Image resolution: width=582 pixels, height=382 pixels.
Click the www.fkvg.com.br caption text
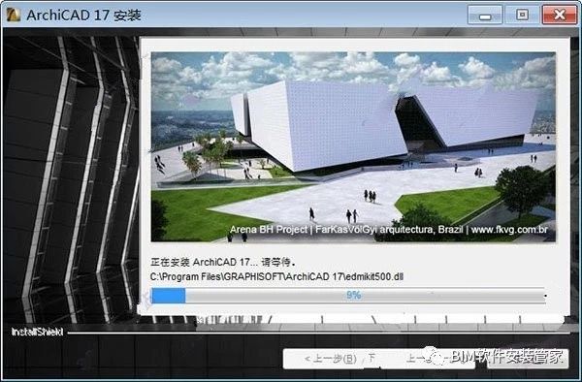pos(509,230)
